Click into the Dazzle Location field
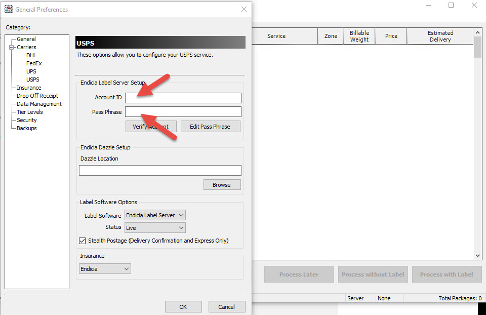The height and width of the screenshot is (315, 486). coord(160,170)
